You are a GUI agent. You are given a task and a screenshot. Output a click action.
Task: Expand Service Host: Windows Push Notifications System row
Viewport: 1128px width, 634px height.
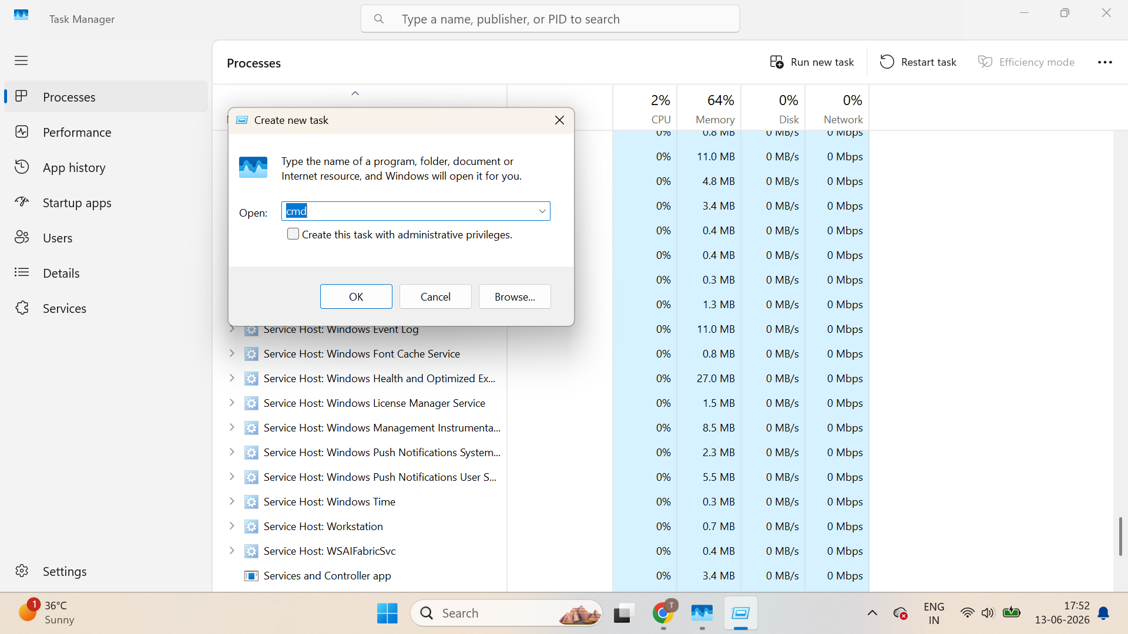click(x=231, y=452)
